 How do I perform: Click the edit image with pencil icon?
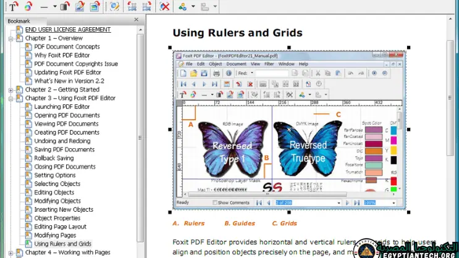tap(80, 6)
